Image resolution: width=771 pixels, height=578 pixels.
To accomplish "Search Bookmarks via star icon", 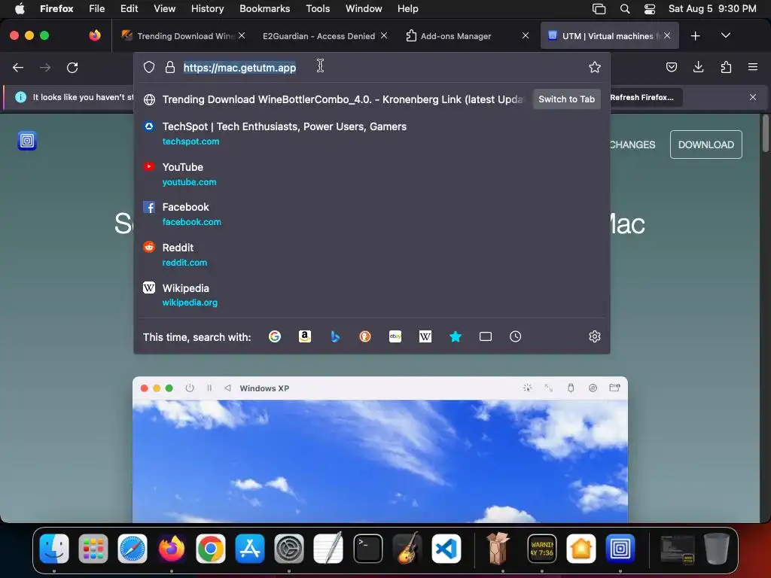I will pyautogui.click(x=456, y=336).
